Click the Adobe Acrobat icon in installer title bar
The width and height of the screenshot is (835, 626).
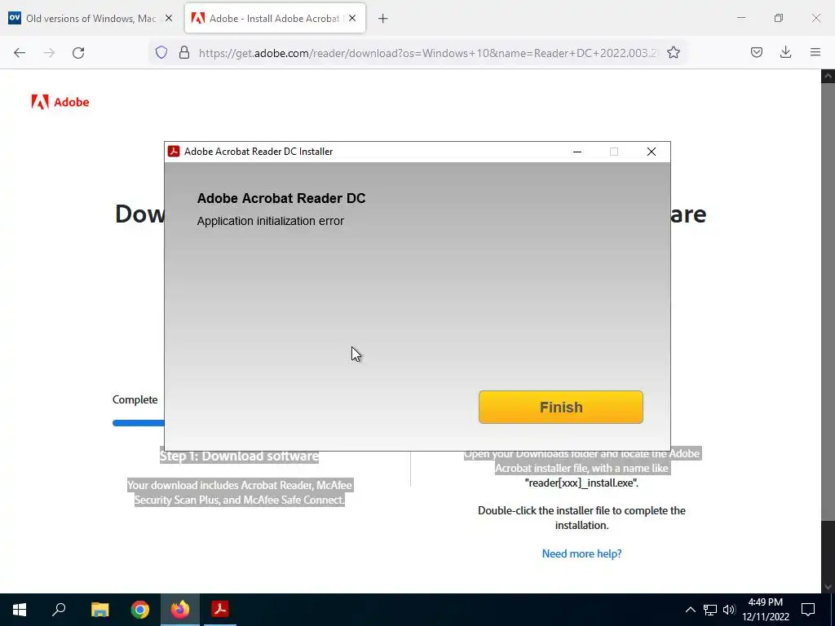point(174,151)
